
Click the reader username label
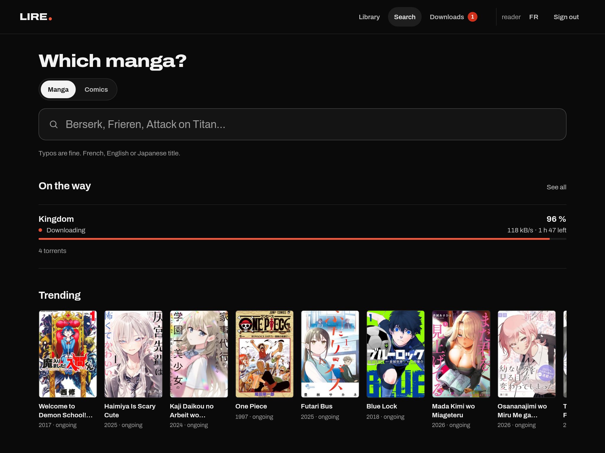[511, 17]
